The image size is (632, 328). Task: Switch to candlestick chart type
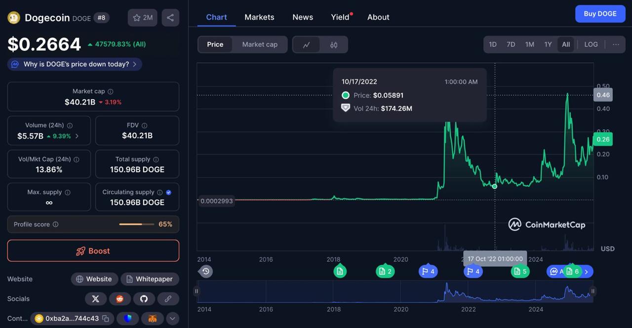coord(334,45)
